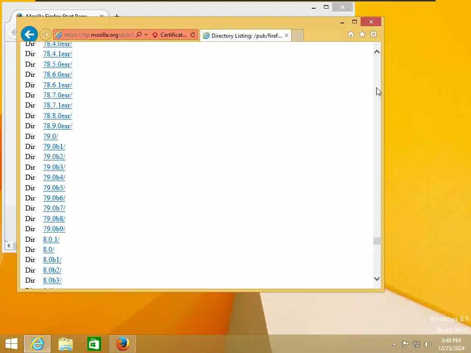Image resolution: width=471 pixels, height=353 pixels.
Task: Click the network tray icon
Action: click(x=416, y=344)
